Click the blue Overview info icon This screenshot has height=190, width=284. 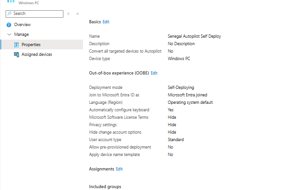pyautogui.click(x=8, y=24)
